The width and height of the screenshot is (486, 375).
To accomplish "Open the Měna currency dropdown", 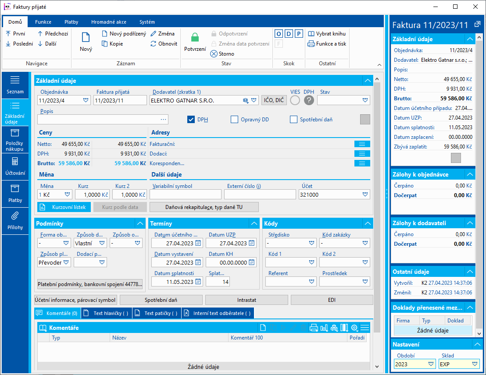I will point(67,195).
